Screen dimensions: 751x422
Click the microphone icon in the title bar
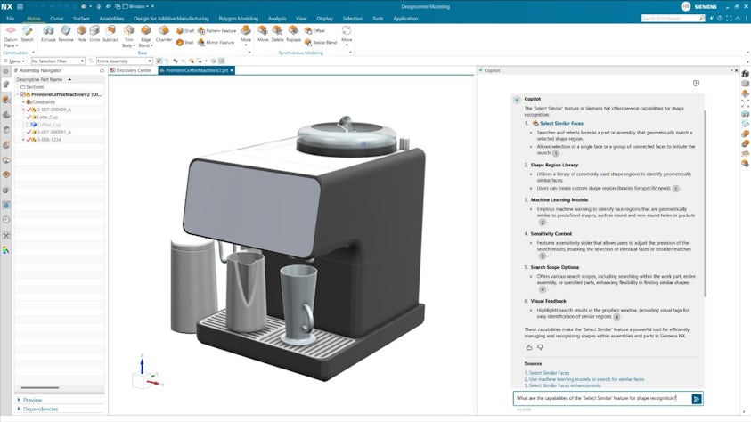(99, 6)
